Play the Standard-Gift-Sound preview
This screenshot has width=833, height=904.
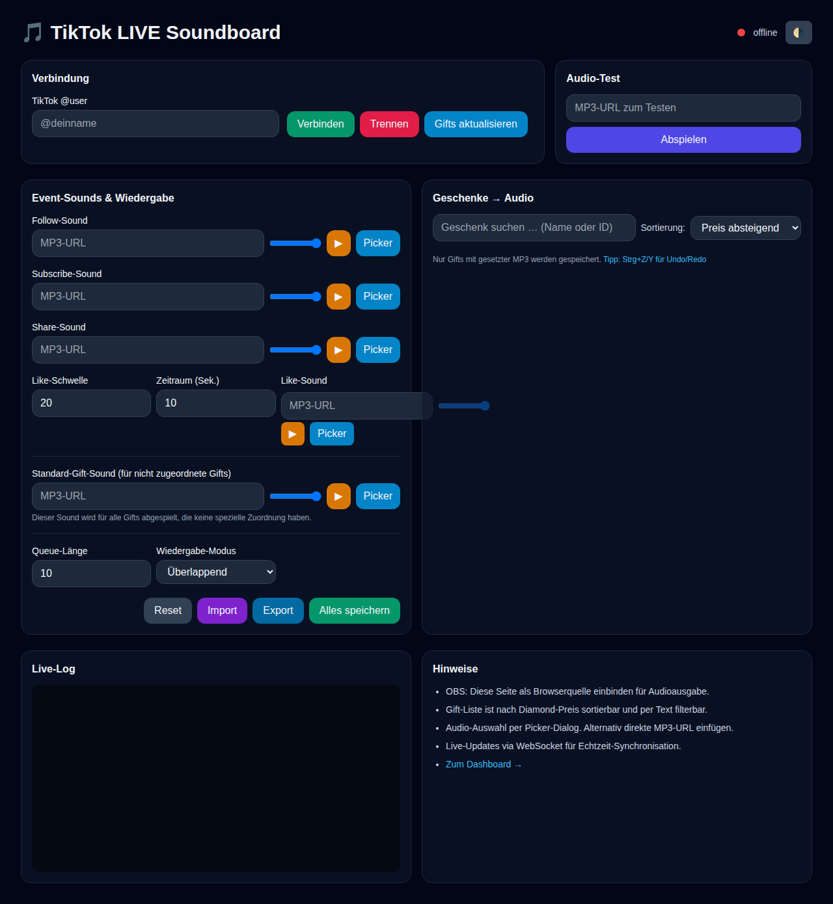tap(338, 496)
